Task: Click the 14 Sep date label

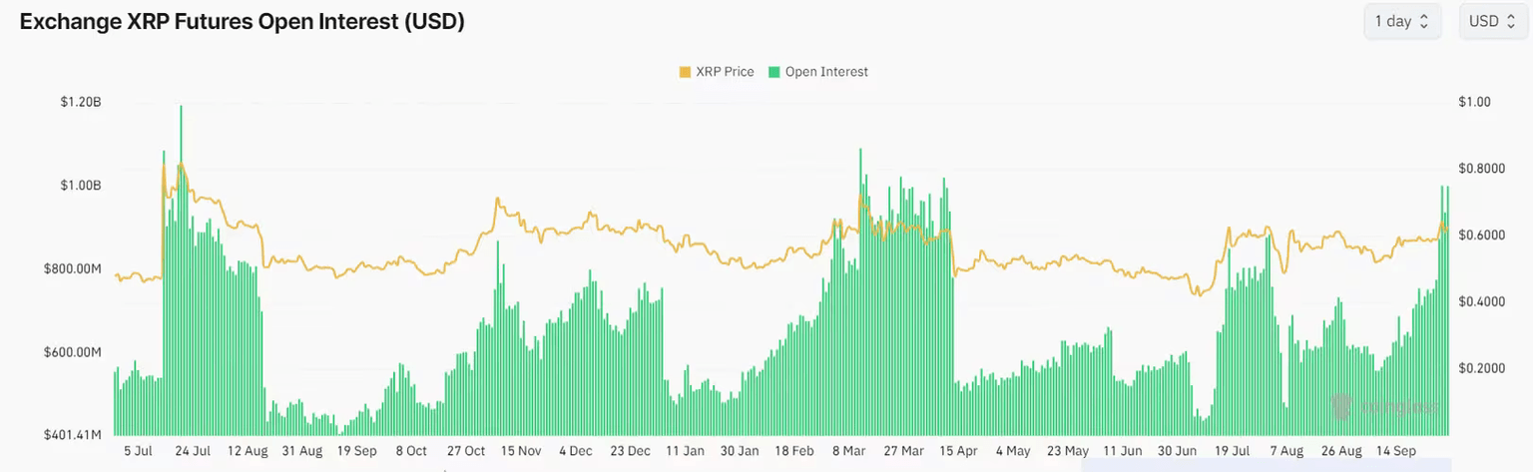Action: (1395, 451)
